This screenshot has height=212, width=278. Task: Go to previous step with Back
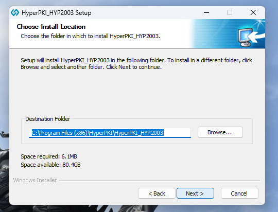coord(157,193)
